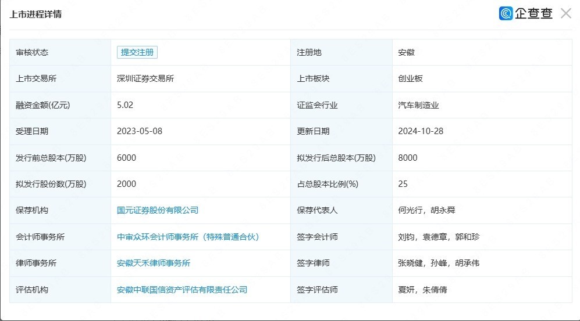
Task: Click the 张晓健，孙峰，胡承伟 names
Action: [439, 263]
